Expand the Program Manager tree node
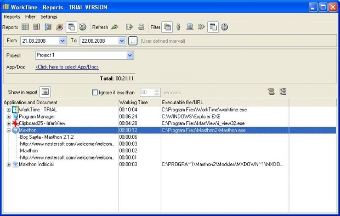Viewport: 340px width, 216px height. (x=9, y=117)
